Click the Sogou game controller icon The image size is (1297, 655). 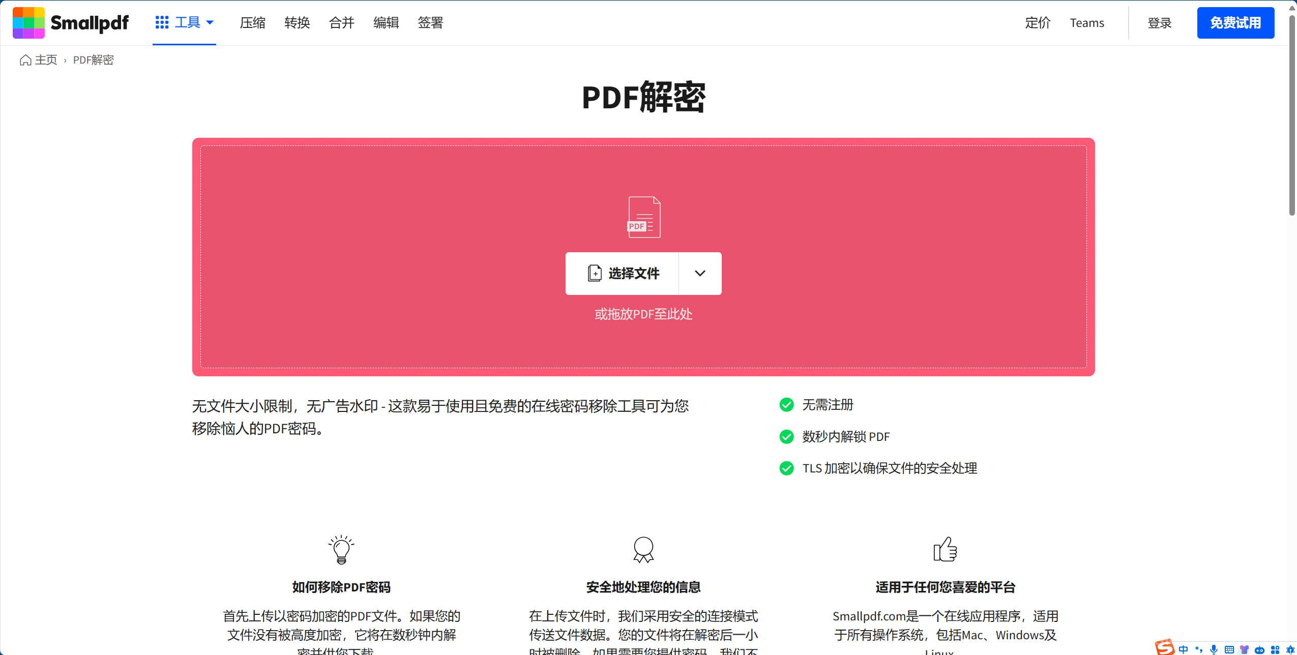tap(1259, 650)
